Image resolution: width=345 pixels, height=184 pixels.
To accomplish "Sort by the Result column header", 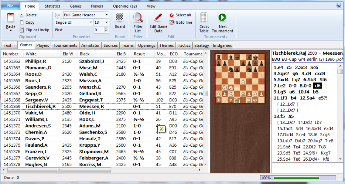I will pyautogui.click(x=143, y=54).
